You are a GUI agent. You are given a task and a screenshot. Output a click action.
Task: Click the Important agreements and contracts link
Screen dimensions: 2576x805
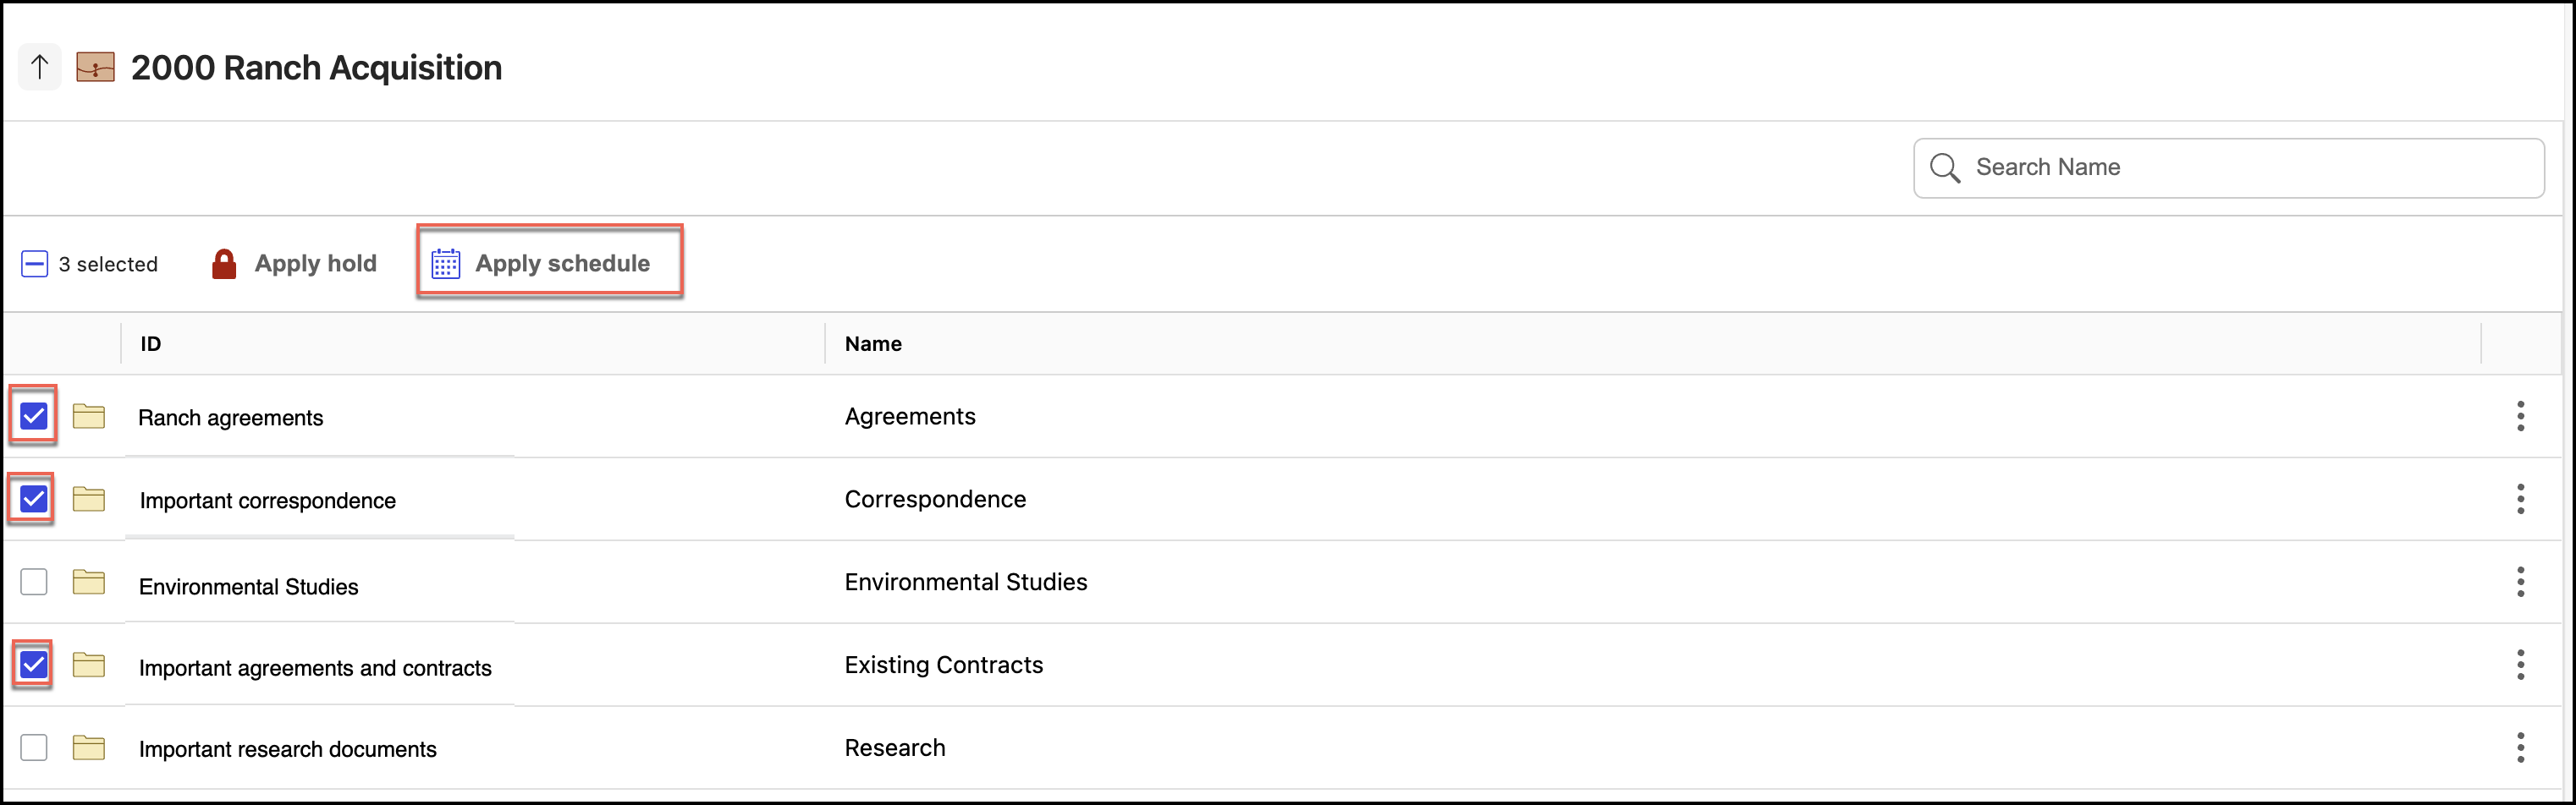pyautogui.click(x=315, y=667)
